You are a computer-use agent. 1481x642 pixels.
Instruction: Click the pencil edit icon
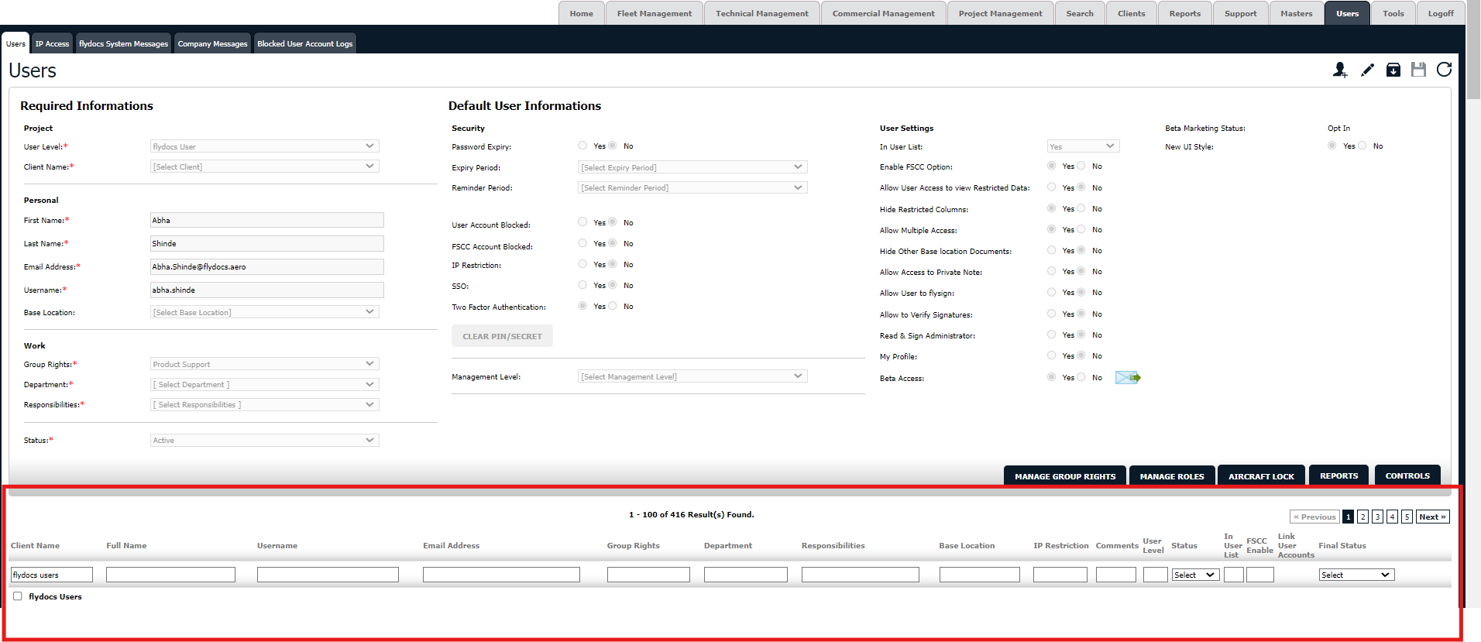1367,70
